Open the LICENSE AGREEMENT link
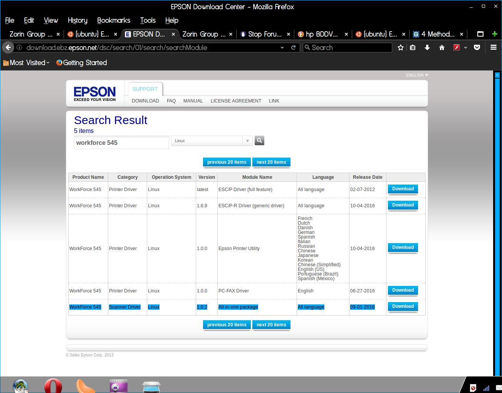The image size is (502, 393). click(x=236, y=101)
